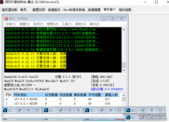The height and width of the screenshot is (122, 169).
Task: Open the 控制(C) menu
Action: click(x=11, y=24)
